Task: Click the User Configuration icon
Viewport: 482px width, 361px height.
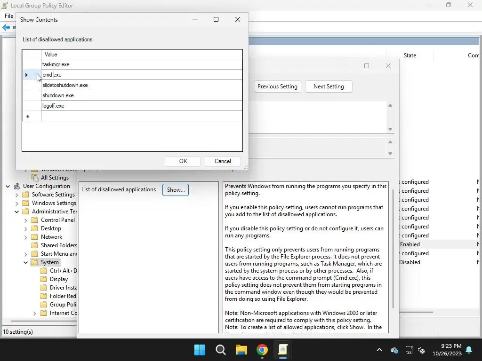Action: 17,186
